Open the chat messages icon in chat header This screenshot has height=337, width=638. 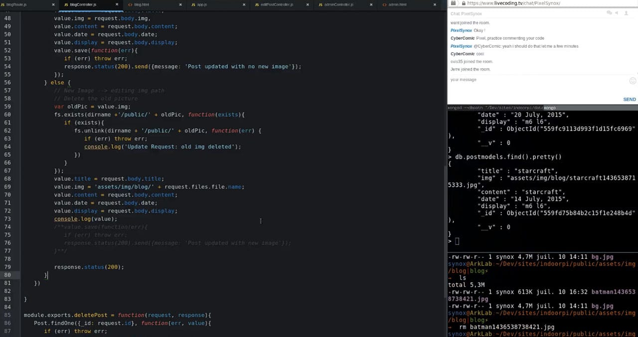point(608,13)
